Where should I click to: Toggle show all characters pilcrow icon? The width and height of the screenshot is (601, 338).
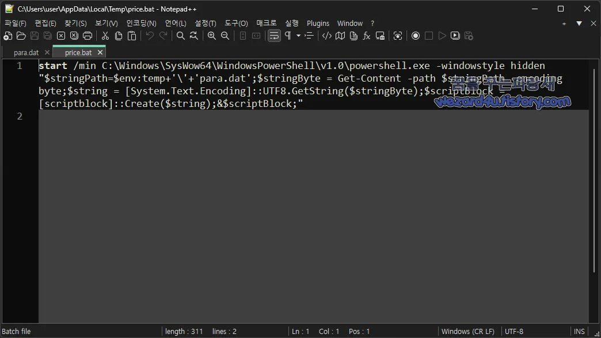click(x=288, y=36)
